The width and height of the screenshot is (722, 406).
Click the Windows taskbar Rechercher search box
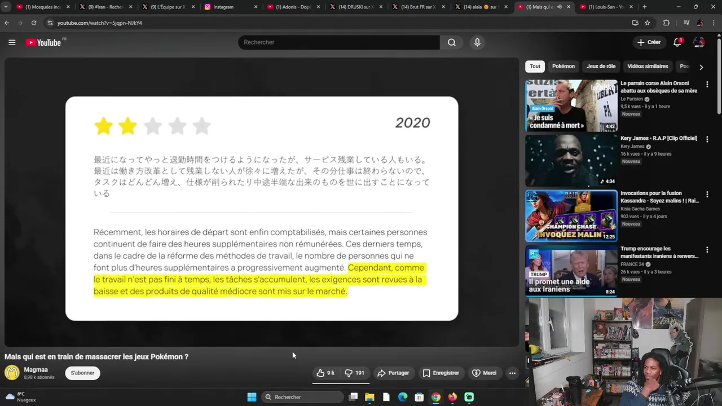[x=303, y=397]
